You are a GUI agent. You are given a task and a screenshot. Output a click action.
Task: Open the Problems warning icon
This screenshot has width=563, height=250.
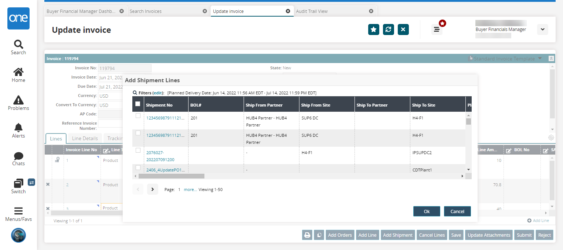(x=18, y=100)
